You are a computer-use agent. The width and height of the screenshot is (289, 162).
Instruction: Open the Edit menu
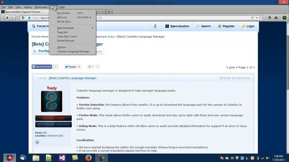10,7
